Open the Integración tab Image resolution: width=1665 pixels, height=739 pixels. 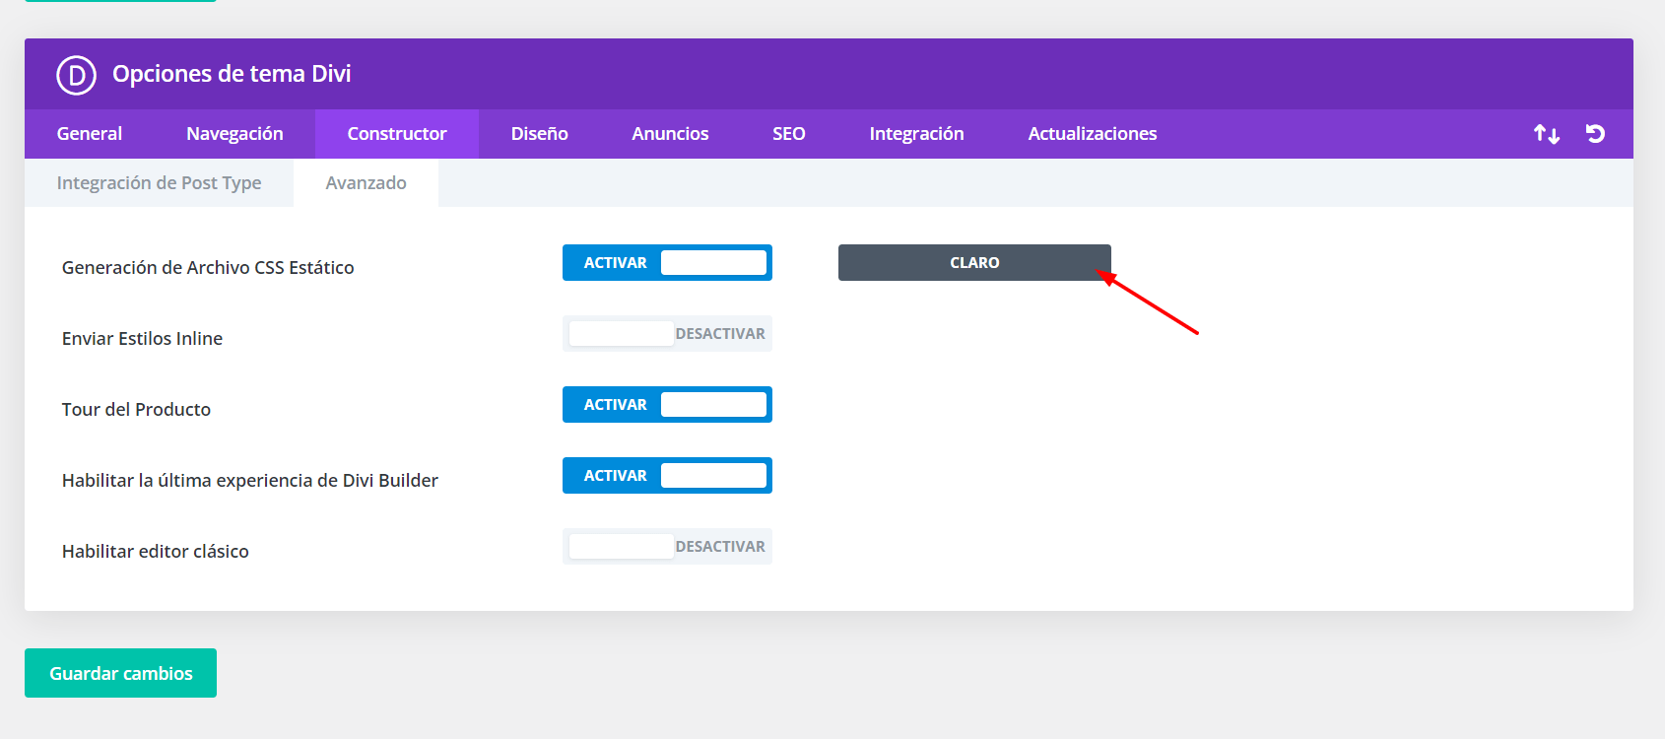tap(916, 134)
